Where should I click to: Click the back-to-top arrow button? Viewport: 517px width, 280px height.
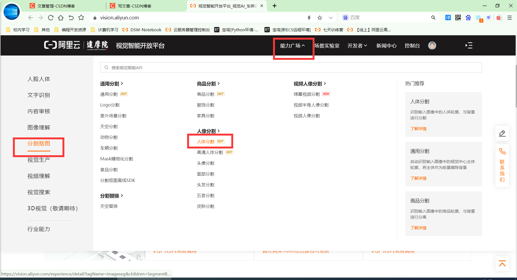point(502,264)
